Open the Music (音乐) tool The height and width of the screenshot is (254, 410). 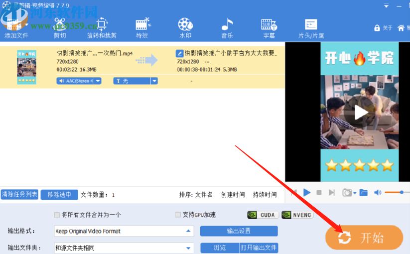pos(227,28)
